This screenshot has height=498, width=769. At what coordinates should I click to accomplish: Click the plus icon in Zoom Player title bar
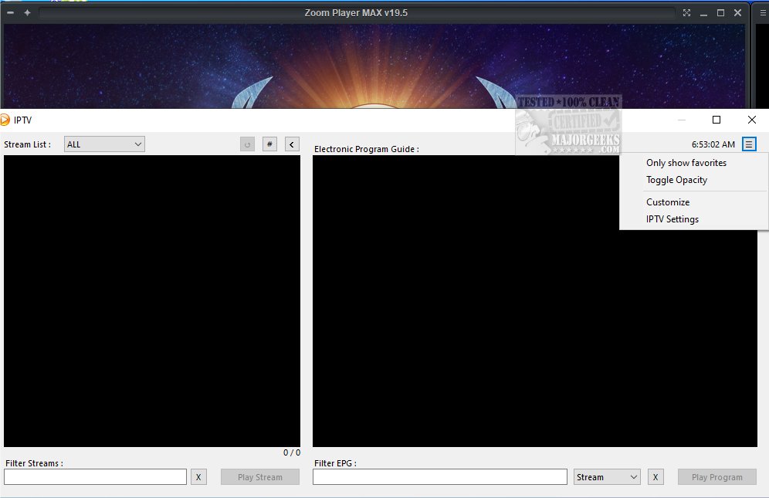(28, 13)
